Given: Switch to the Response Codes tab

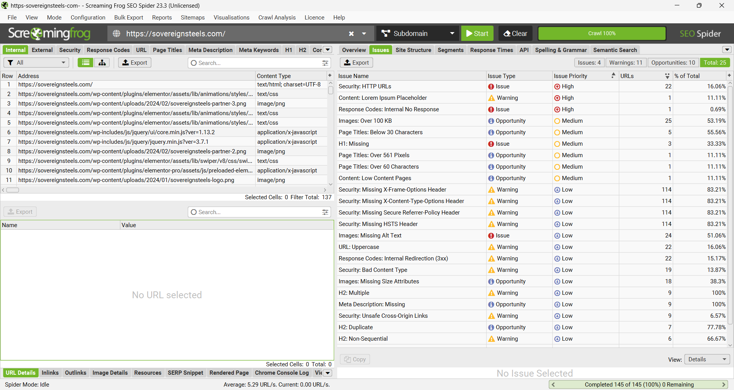Looking at the screenshot, I should coord(108,50).
